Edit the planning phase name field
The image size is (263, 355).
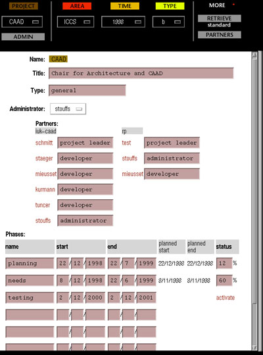point(30,264)
